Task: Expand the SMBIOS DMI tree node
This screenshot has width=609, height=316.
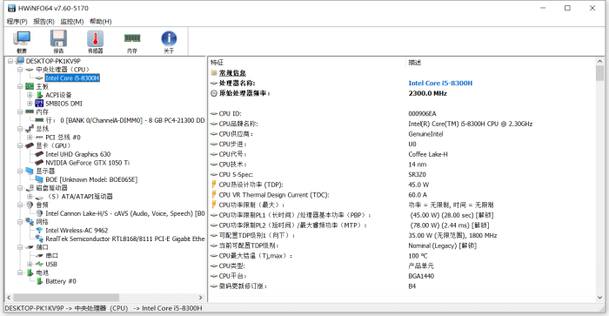Action: [30, 104]
